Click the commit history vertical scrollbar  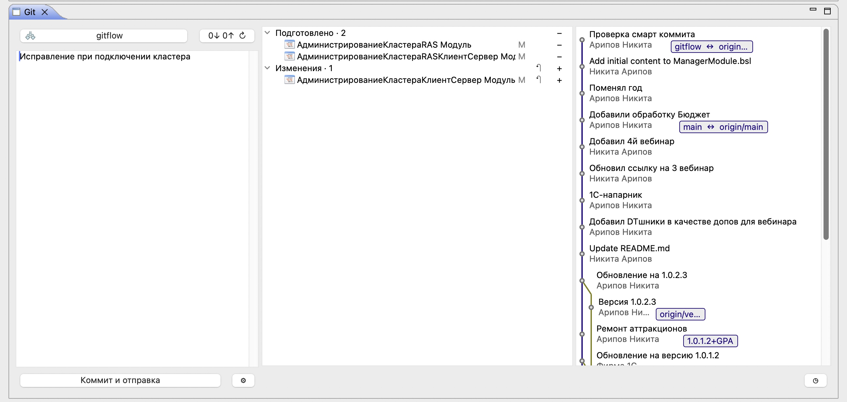(825, 134)
